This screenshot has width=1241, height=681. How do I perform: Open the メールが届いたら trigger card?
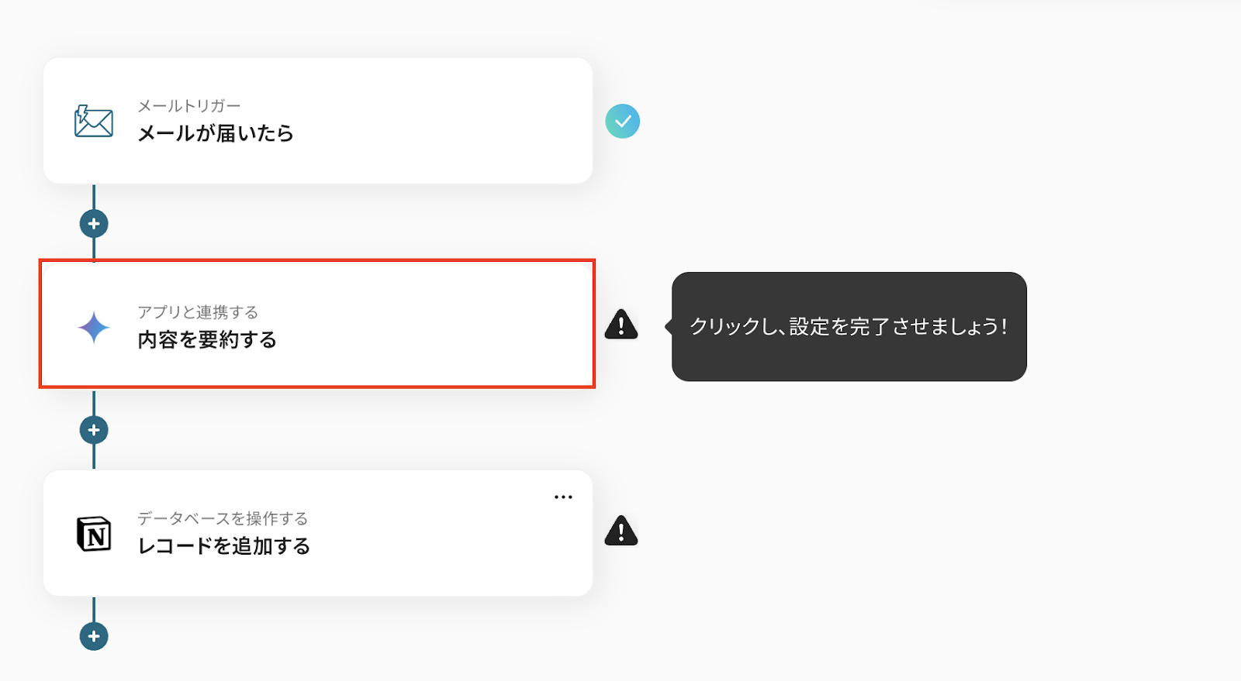click(318, 121)
